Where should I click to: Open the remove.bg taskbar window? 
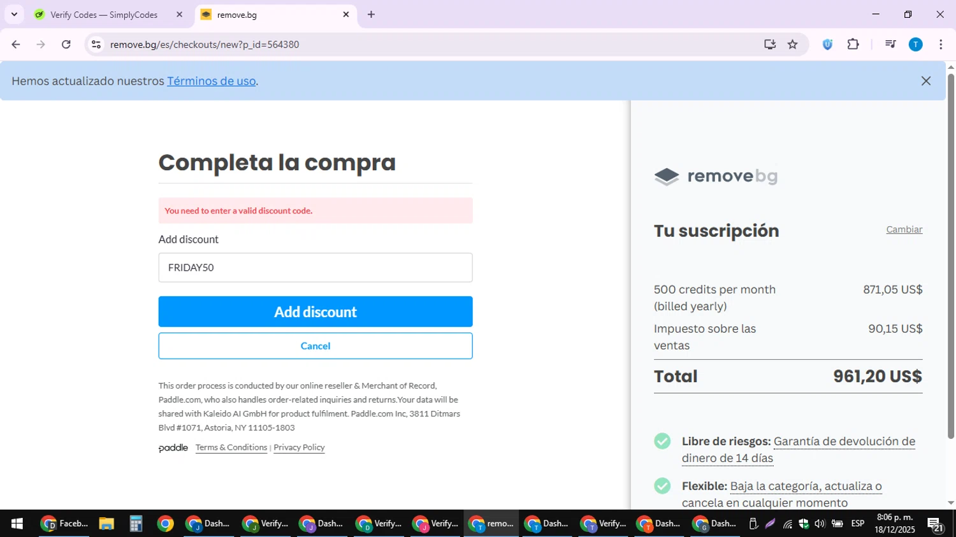click(491, 524)
